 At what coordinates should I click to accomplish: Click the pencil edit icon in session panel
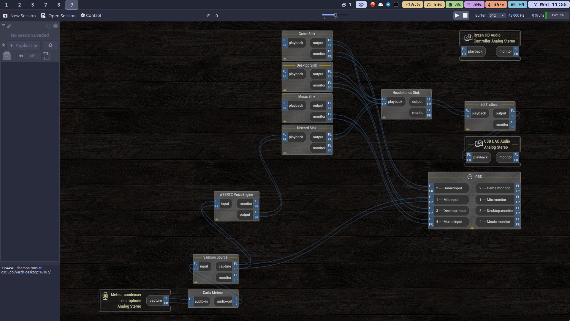click(9, 26)
